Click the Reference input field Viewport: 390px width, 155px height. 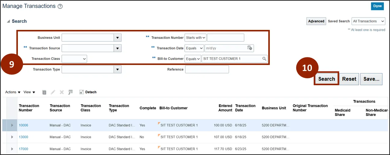click(207, 69)
